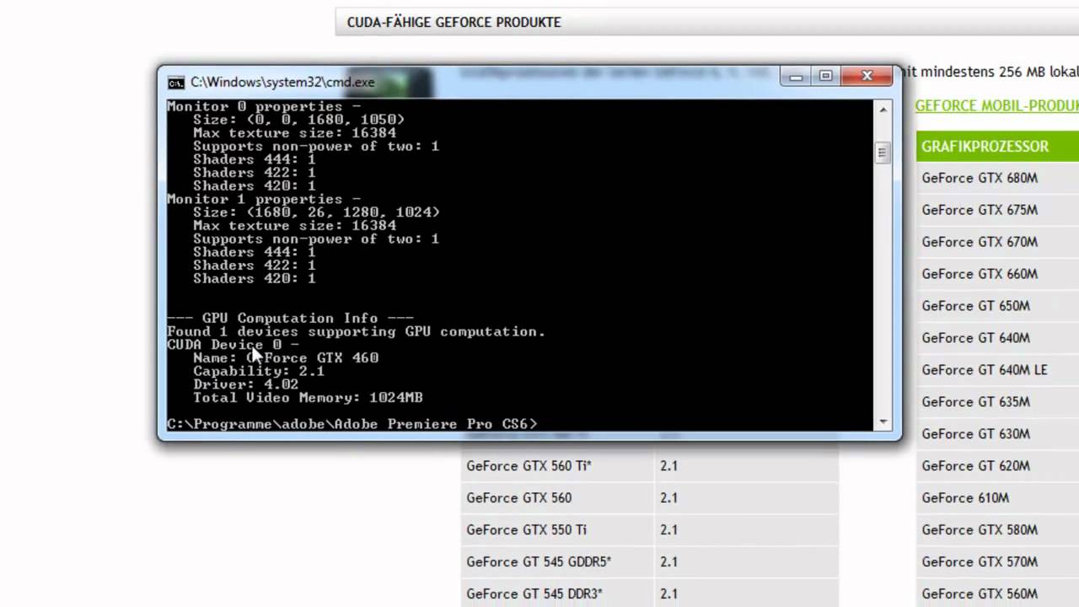Click the Name: GeForce GTX 460 line
This screenshot has height=607, width=1079.
click(286, 358)
